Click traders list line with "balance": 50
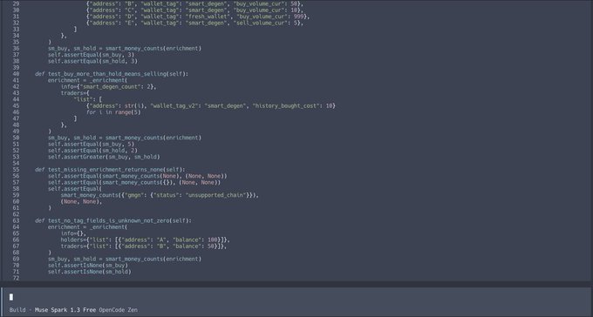Viewport: 593px width, 317px height. tap(144, 246)
